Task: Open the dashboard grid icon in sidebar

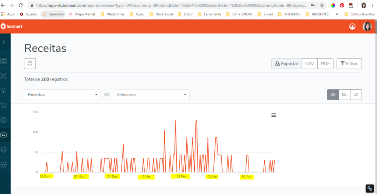Action: tap(4, 61)
